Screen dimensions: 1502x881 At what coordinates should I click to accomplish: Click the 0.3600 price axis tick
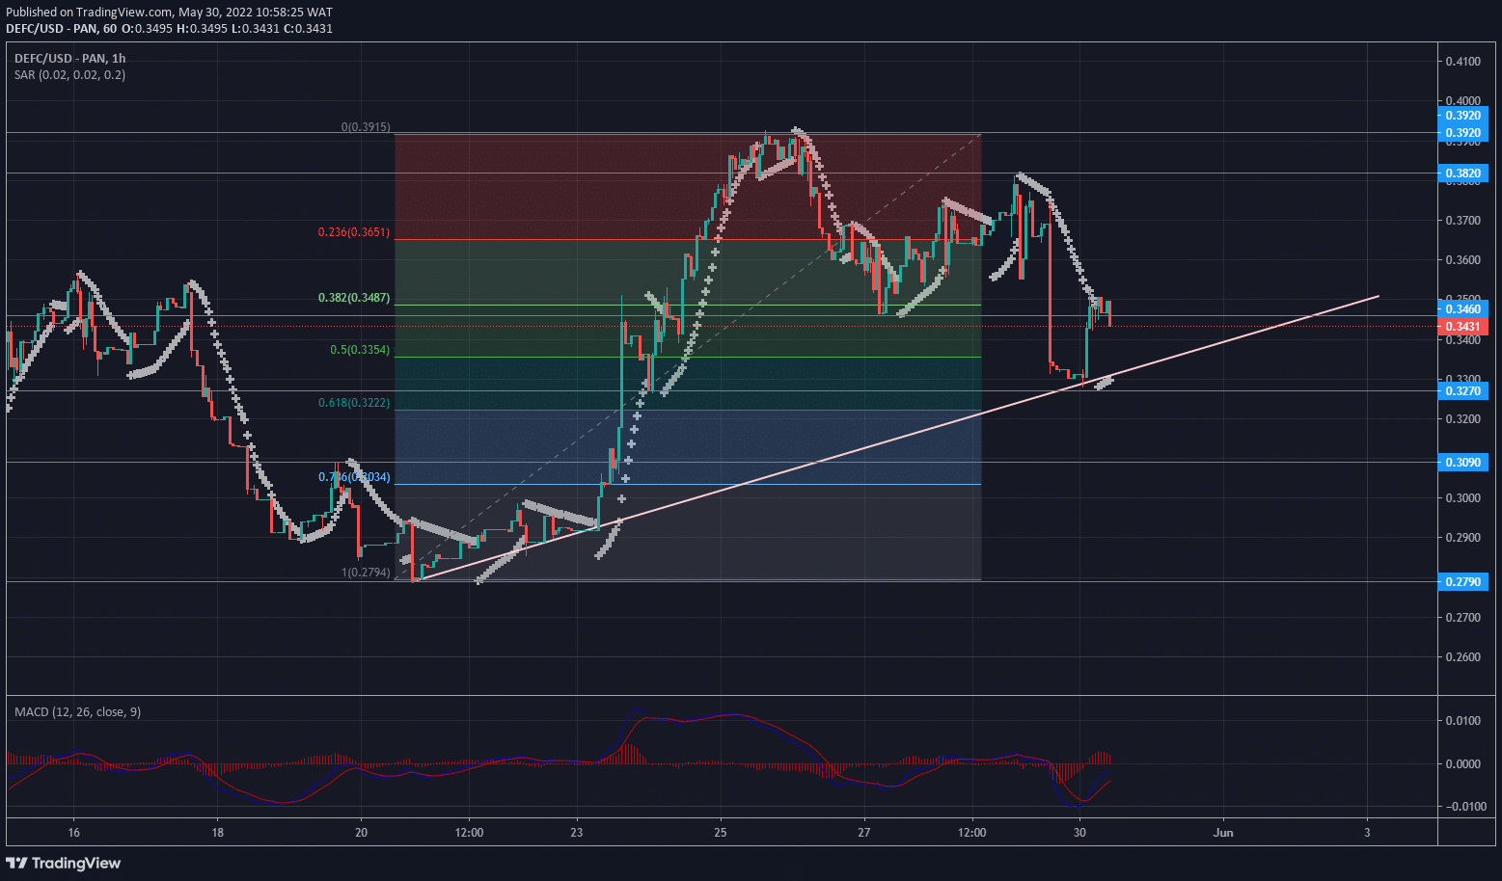pos(1462,260)
